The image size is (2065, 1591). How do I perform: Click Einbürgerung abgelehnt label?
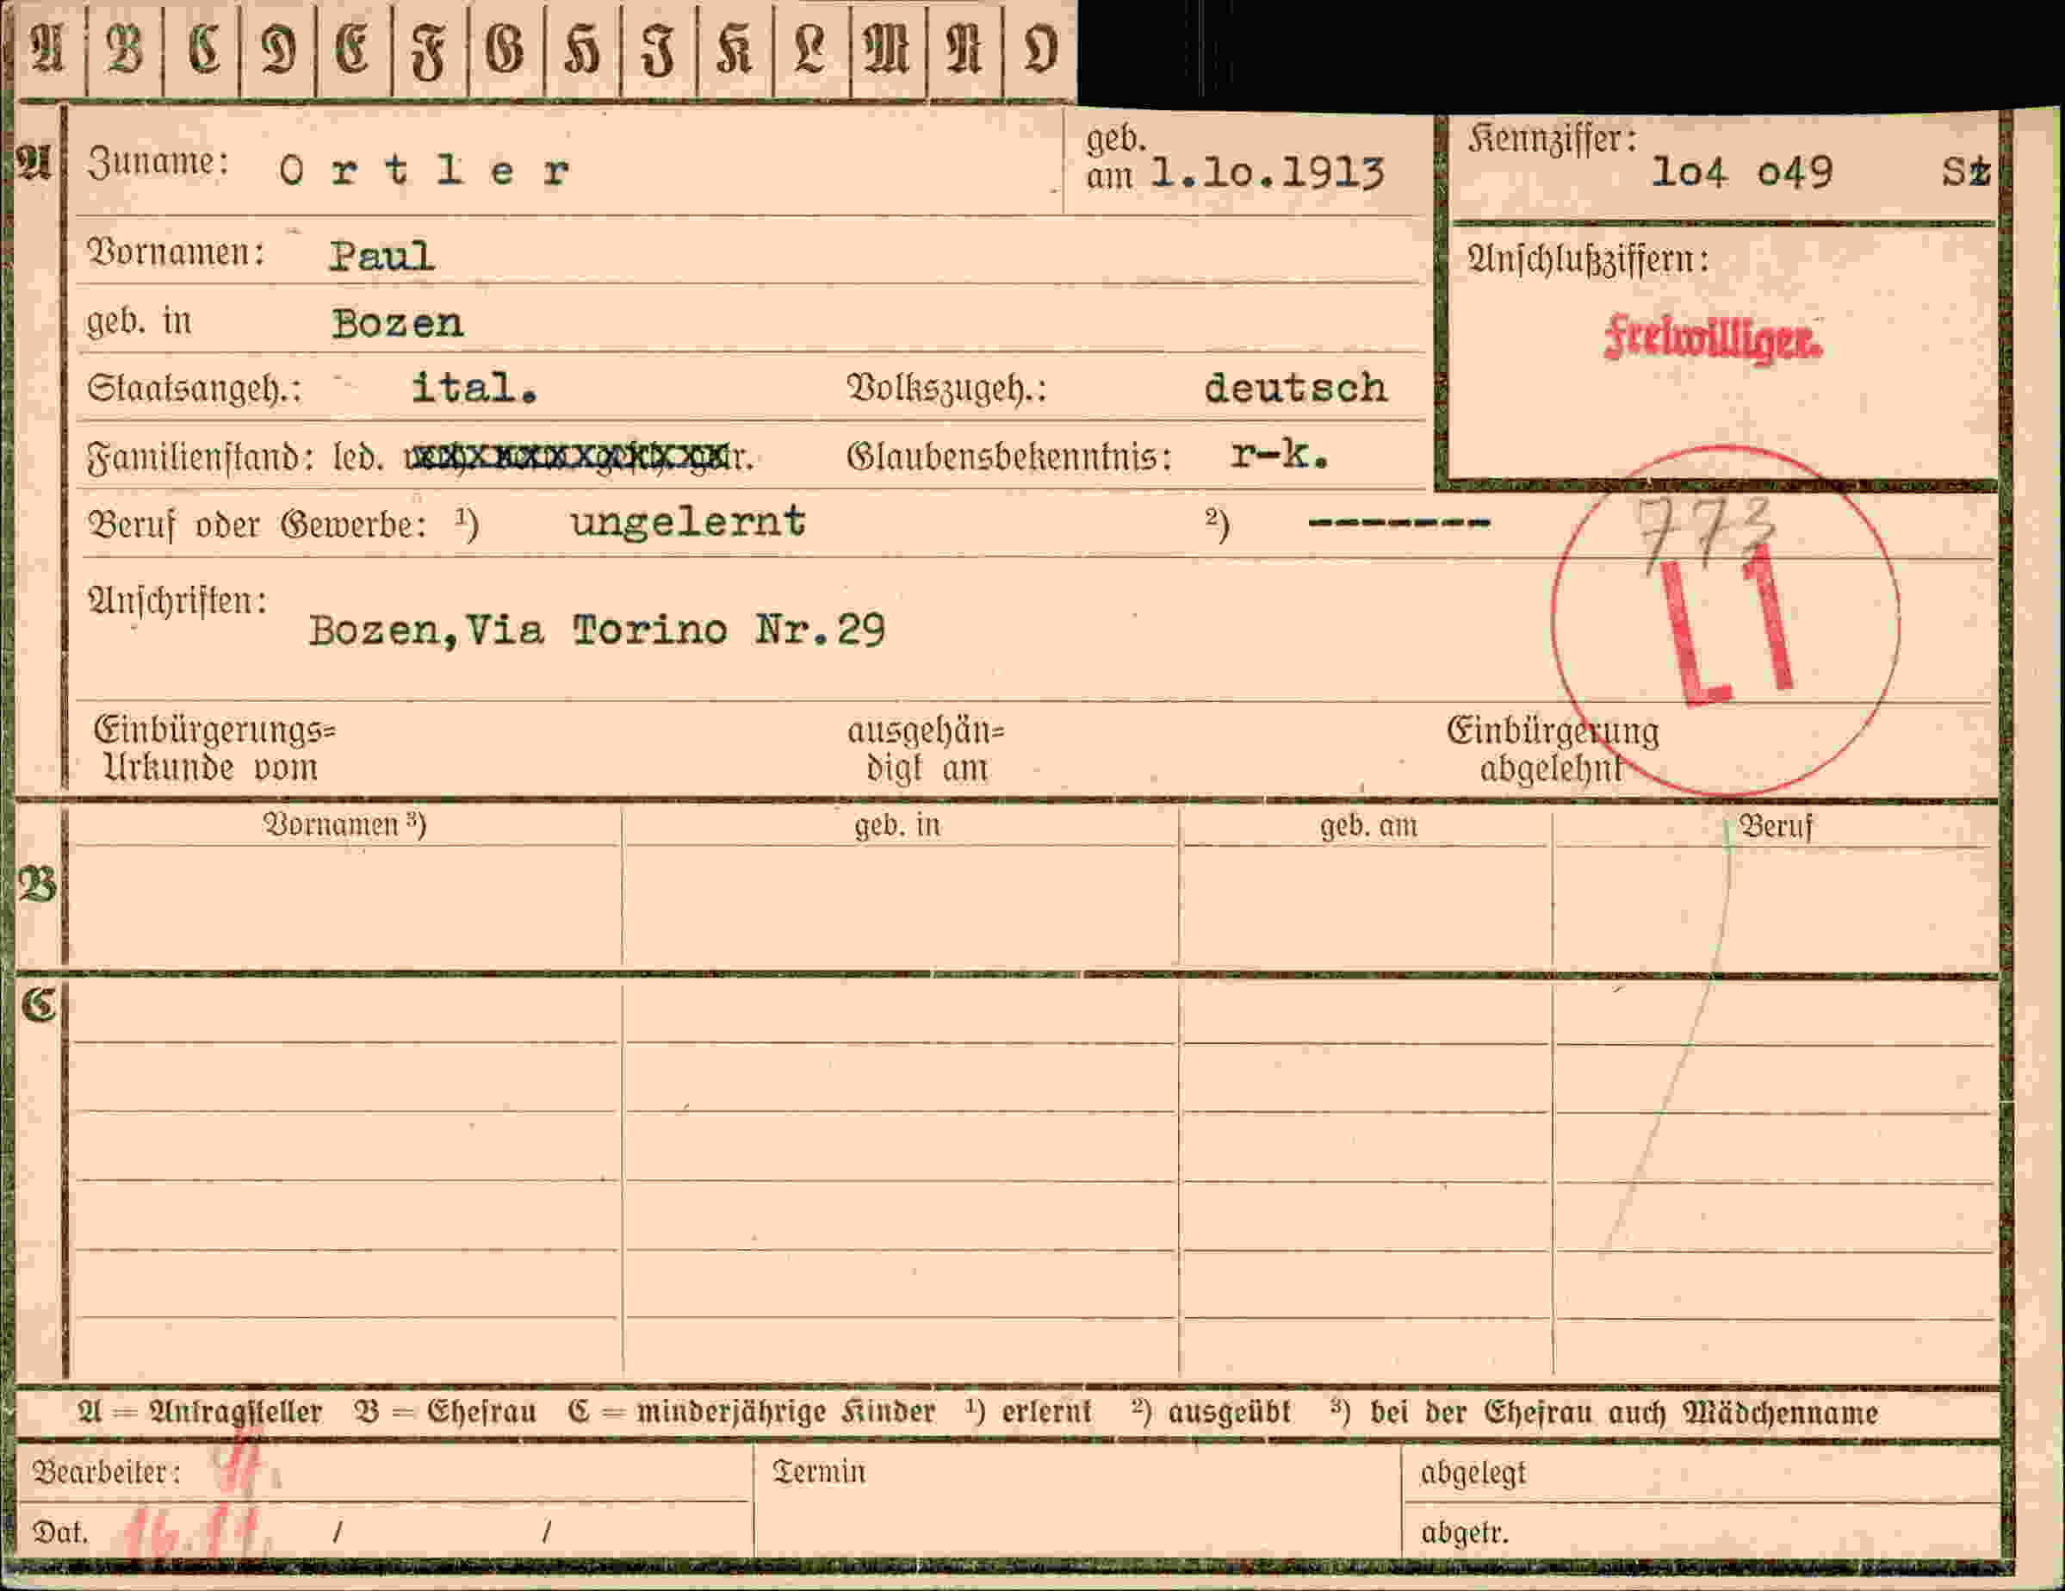(x=1553, y=749)
